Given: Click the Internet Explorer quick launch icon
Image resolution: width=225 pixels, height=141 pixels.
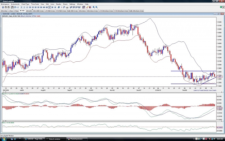Looking at the screenshot, I should (15, 139).
